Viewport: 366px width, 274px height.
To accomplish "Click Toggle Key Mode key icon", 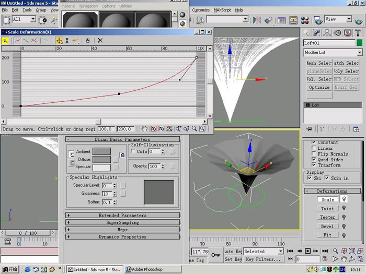I will pos(215,255).
